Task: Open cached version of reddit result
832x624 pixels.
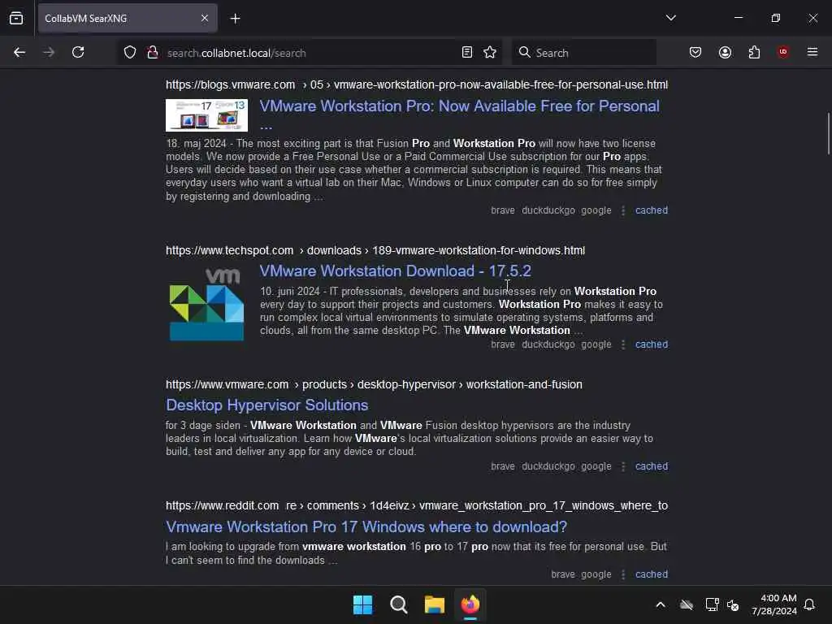Action: [x=652, y=574]
